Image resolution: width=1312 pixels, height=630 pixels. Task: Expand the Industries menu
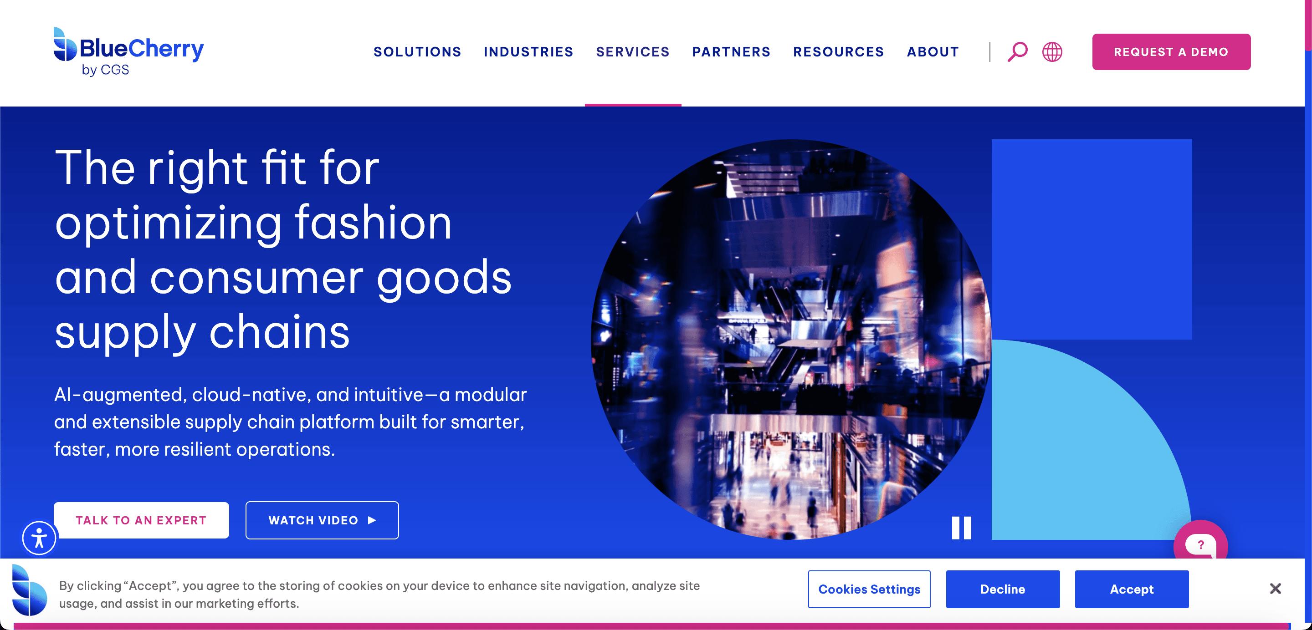[x=528, y=52]
